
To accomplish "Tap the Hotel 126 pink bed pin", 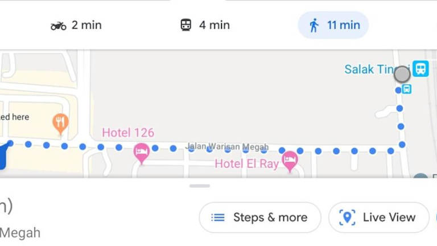I will [x=141, y=152].
